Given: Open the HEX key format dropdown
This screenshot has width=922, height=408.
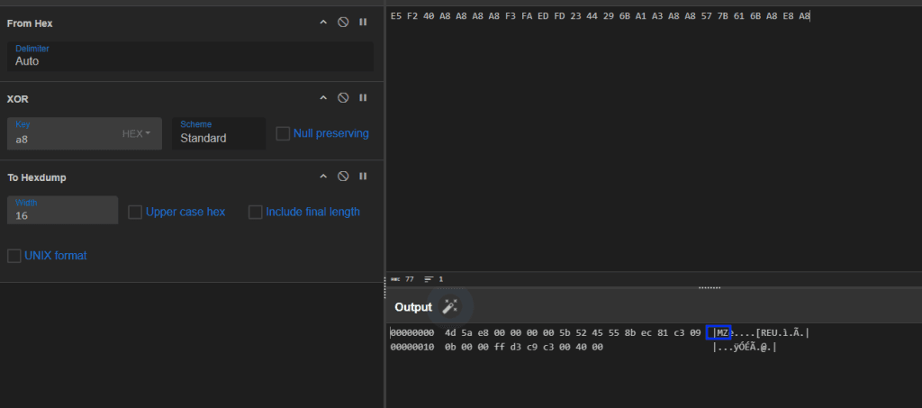Looking at the screenshot, I should pos(137,133).
